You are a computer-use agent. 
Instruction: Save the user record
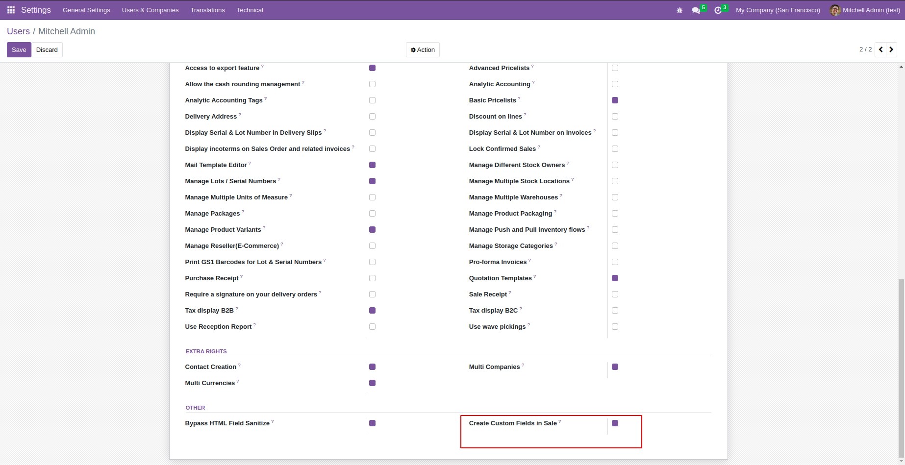tap(19, 50)
